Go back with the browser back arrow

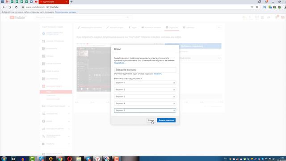coord(4,7)
